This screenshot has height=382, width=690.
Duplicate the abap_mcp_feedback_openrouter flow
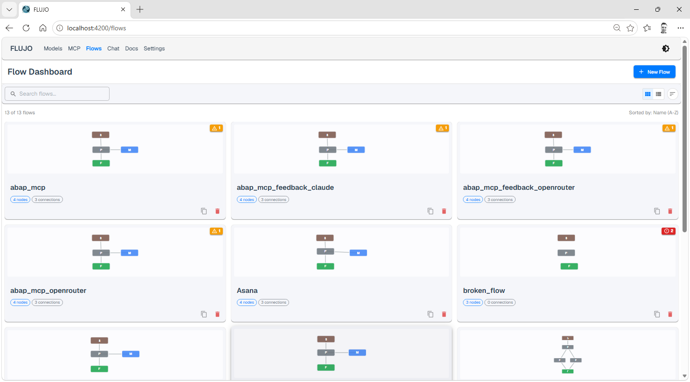(657, 211)
